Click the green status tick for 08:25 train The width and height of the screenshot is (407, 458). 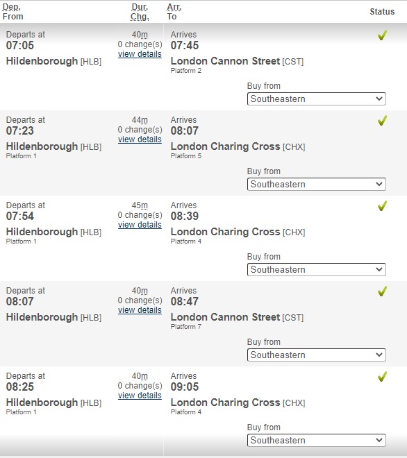click(x=382, y=376)
